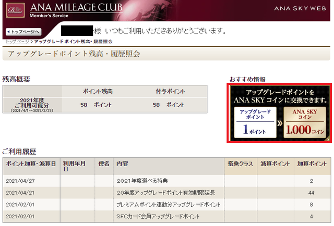
Task: Click the date 2021/04/27 cell
Action: (x=20, y=181)
